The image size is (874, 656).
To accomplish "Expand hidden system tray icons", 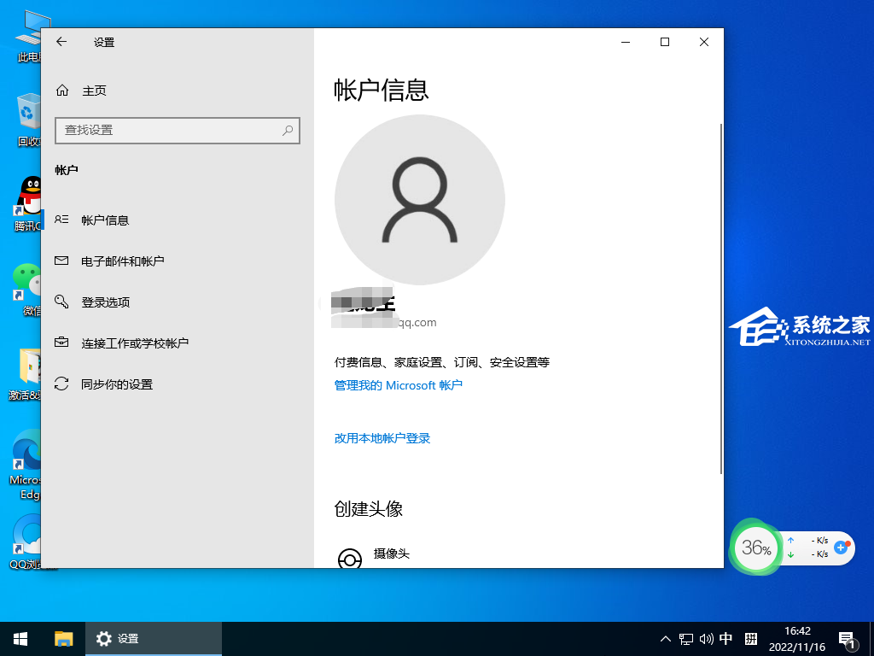I will tap(666, 639).
